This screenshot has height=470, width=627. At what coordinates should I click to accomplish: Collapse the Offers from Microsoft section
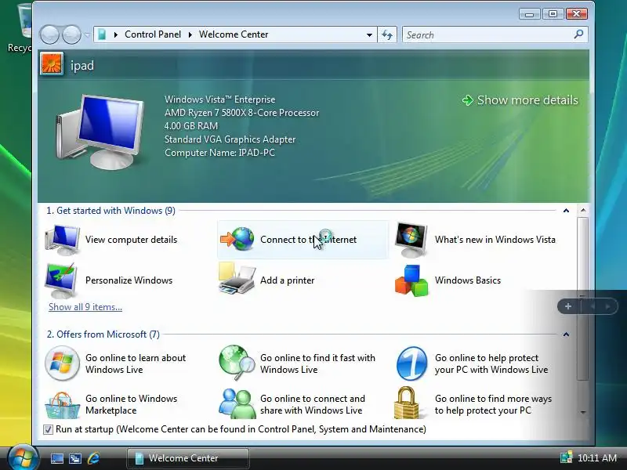566,334
